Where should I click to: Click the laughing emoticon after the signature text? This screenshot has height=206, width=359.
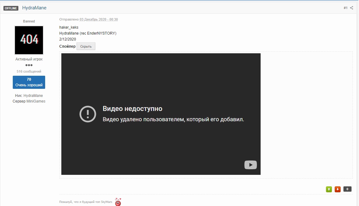pyautogui.click(x=118, y=203)
